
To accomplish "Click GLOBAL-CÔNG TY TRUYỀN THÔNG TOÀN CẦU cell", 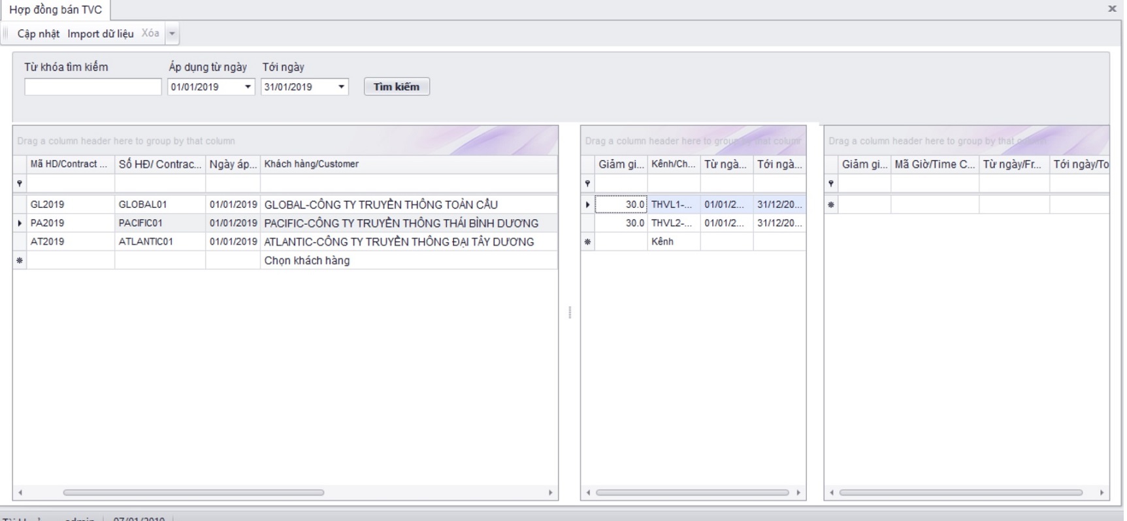I will pos(409,205).
